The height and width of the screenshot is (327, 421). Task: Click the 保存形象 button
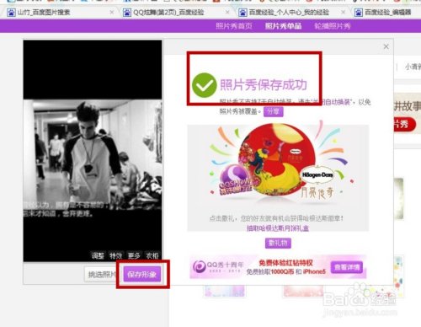pos(142,274)
